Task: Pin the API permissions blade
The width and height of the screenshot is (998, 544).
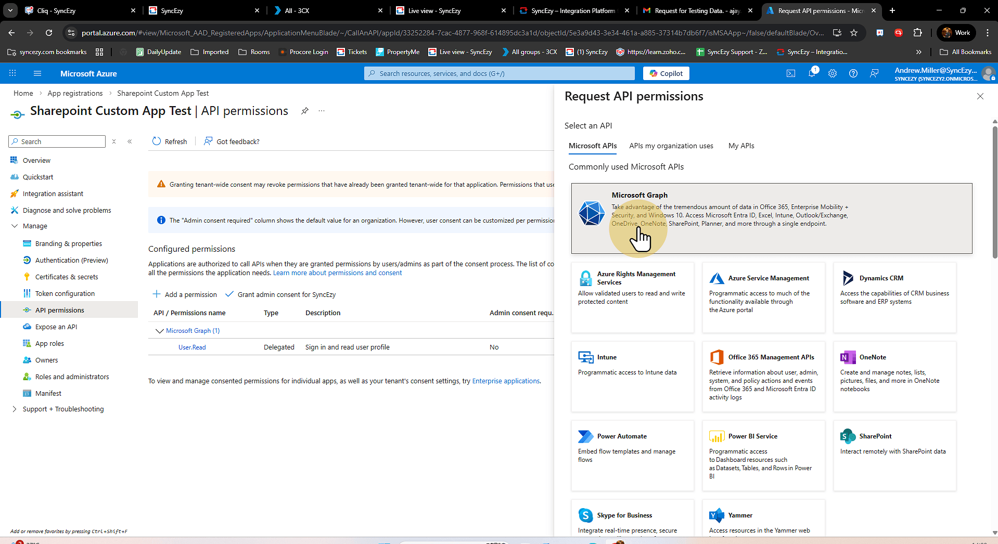Action: coord(305,111)
